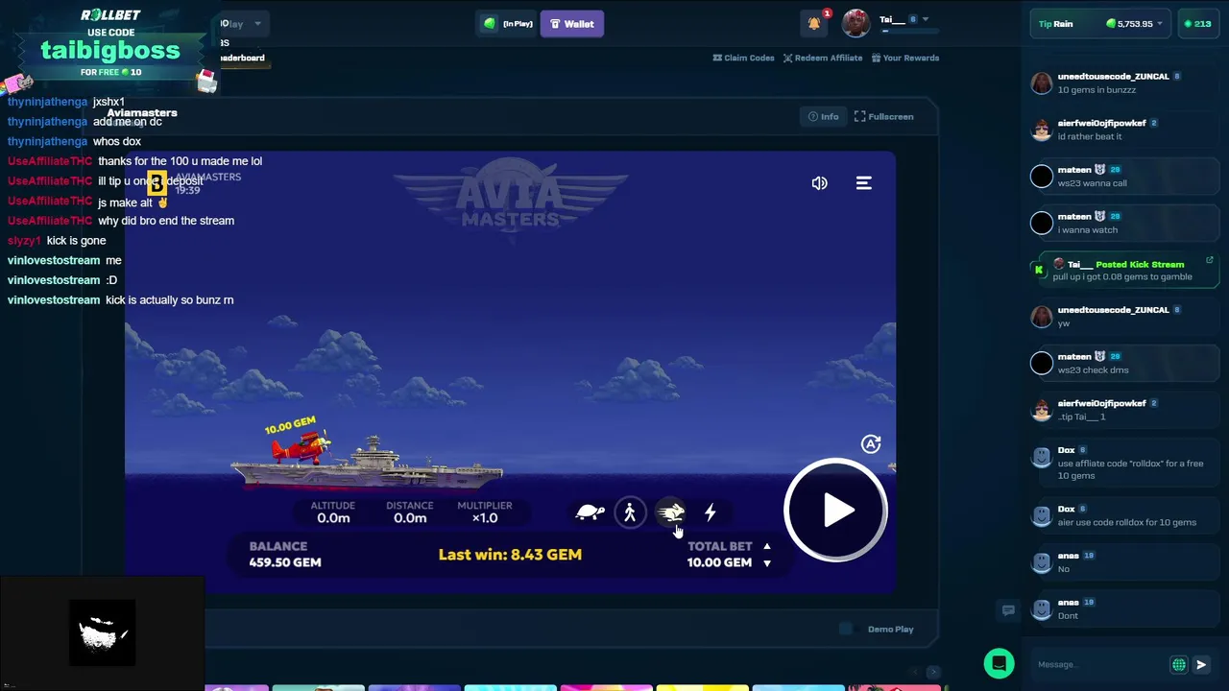Click the Multiplier x1.0 readout
Viewport: 1229px width, 691px height.
(x=485, y=512)
